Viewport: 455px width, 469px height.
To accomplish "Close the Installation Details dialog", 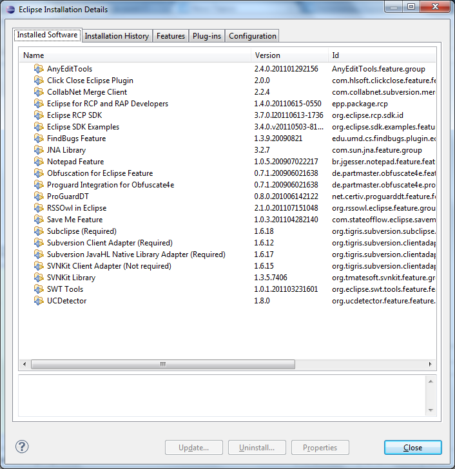I will click(413, 448).
